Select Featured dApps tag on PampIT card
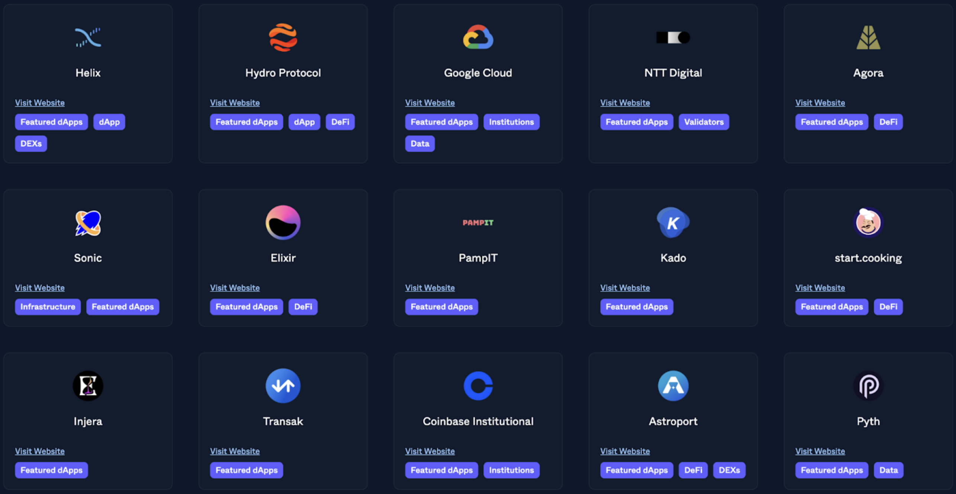This screenshot has height=494, width=956. pos(442,307)
